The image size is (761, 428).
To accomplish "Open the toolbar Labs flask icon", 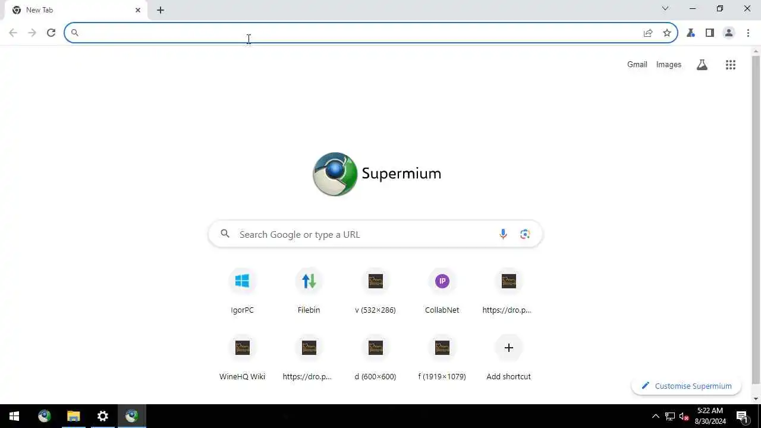I will click(691, 33).
